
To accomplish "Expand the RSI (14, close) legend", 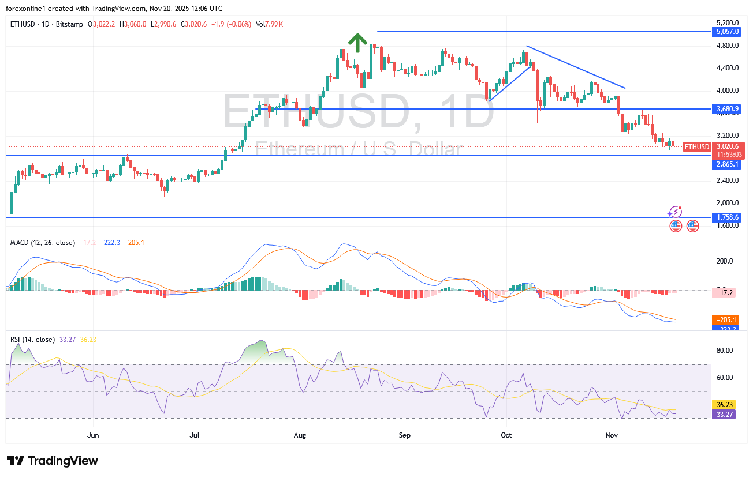I will (x=32, y=340).
